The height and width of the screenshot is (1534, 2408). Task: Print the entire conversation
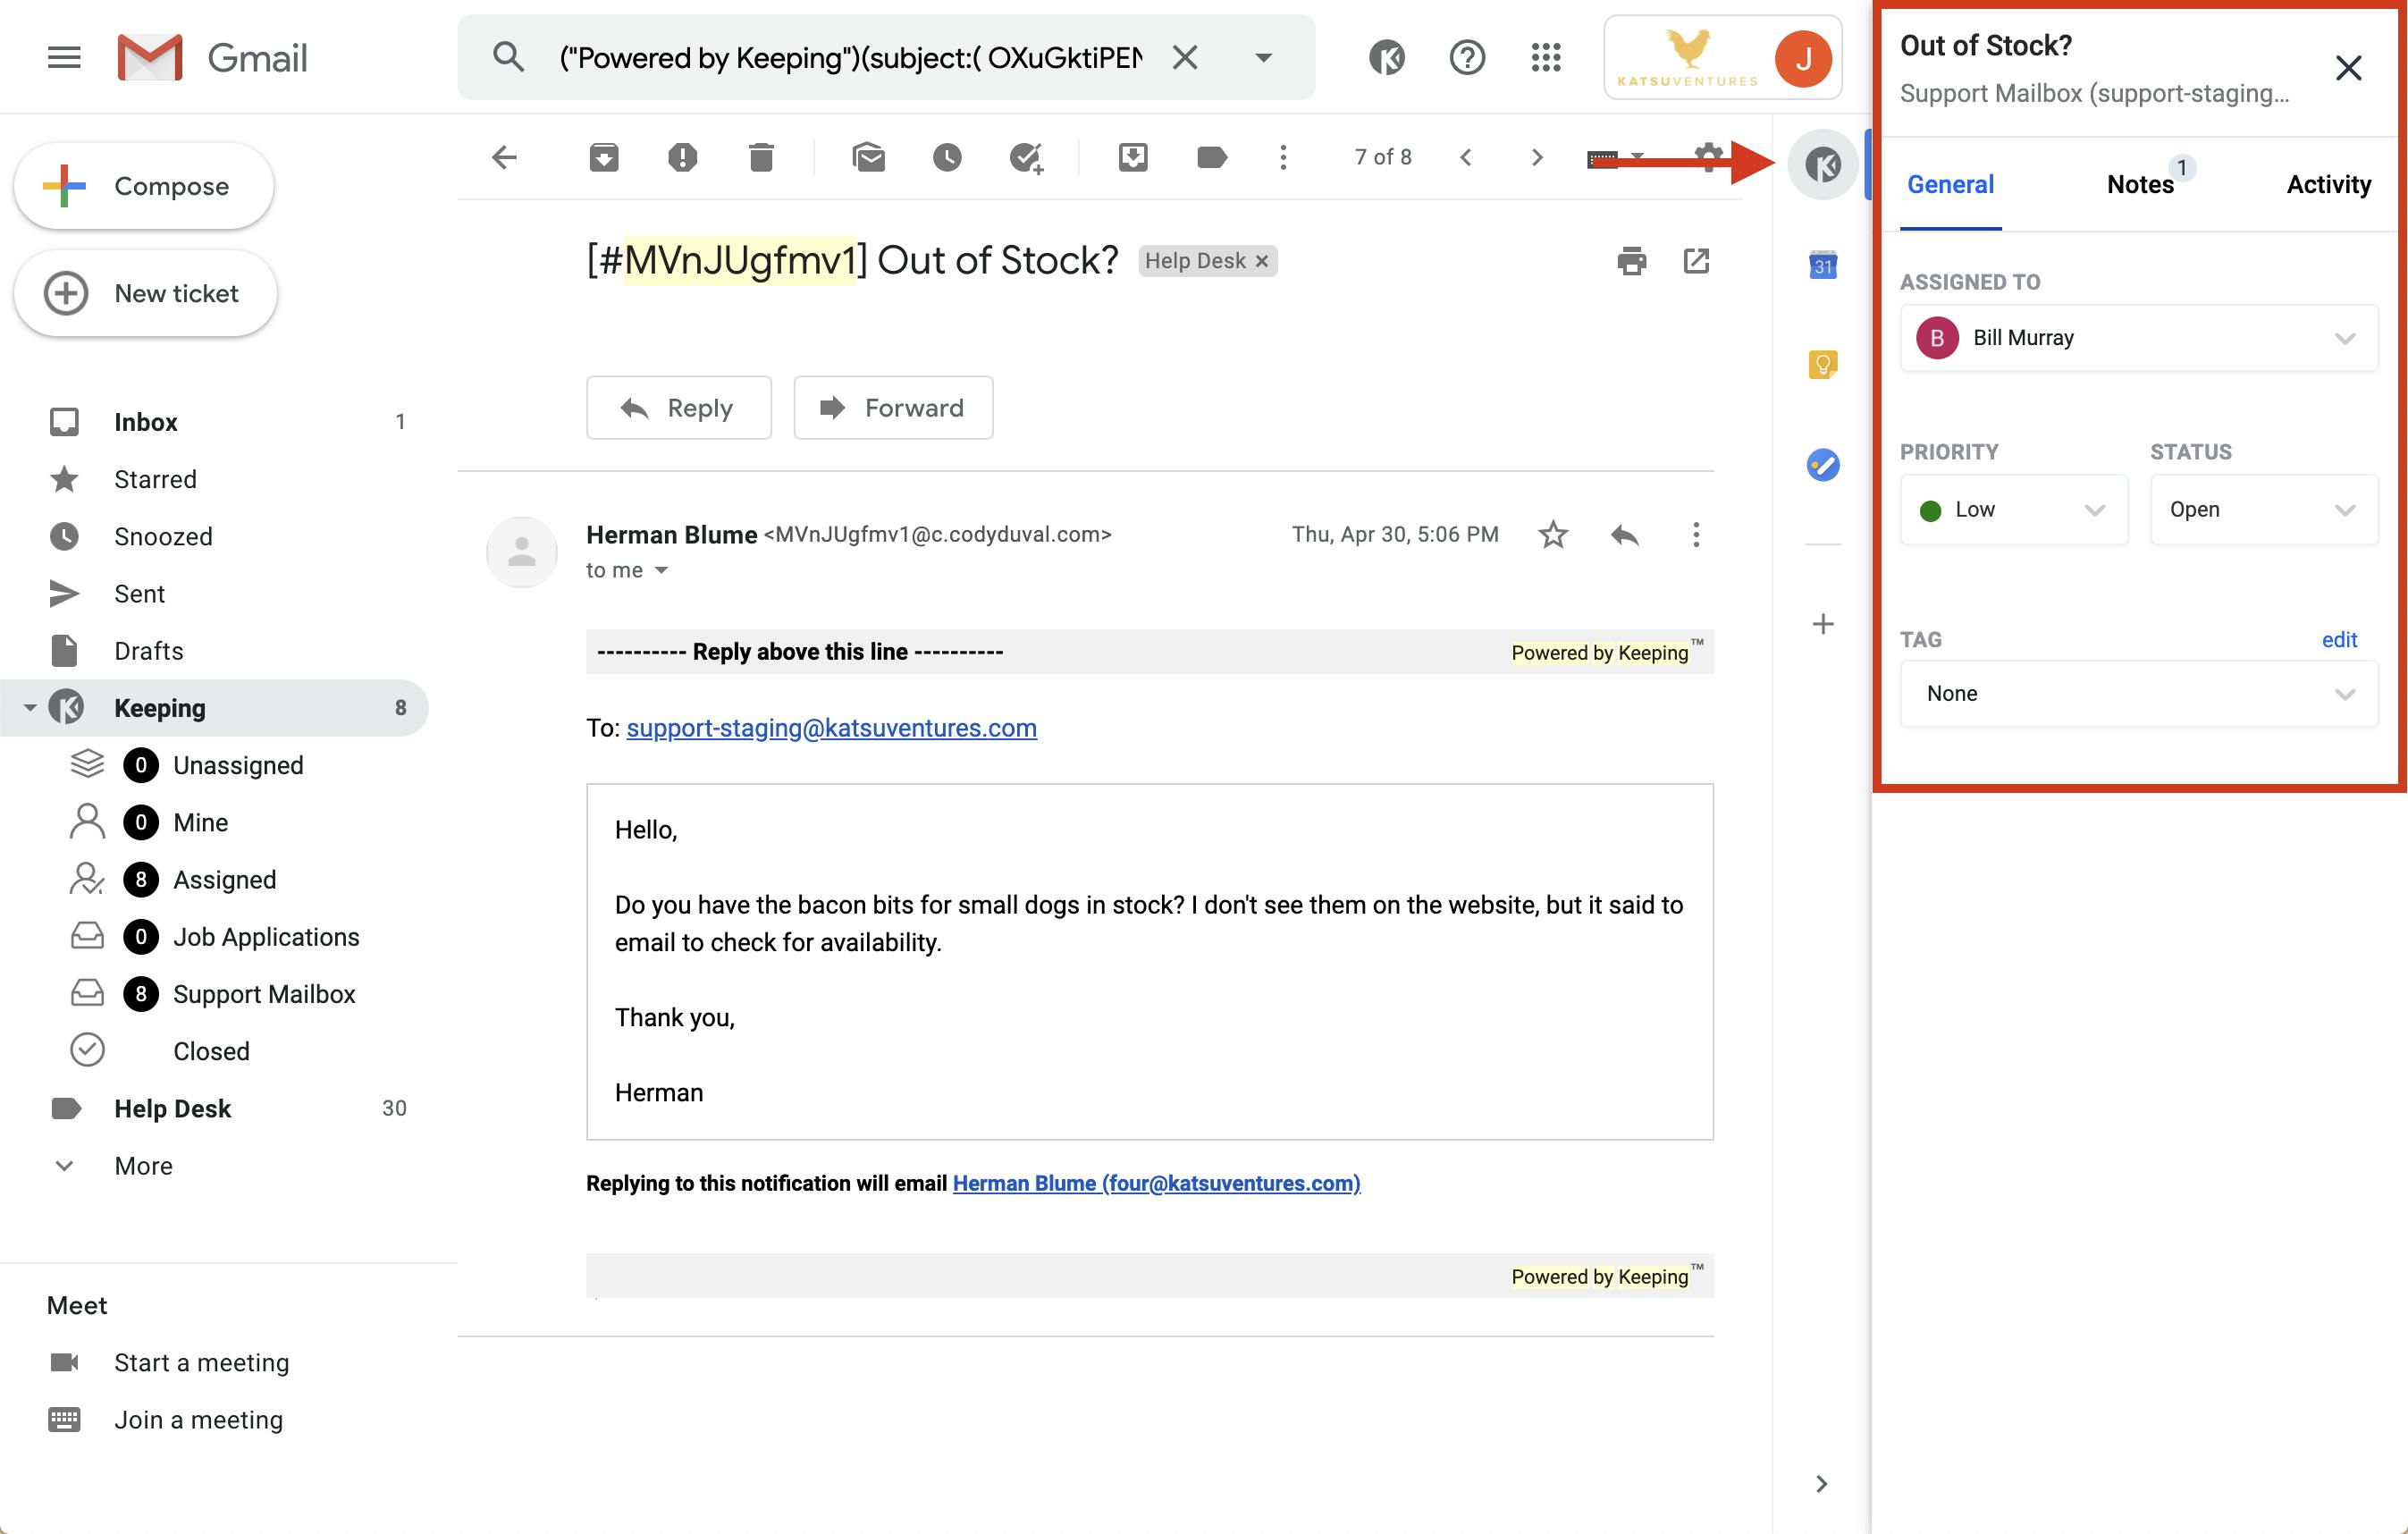[x=1631, y=261]
